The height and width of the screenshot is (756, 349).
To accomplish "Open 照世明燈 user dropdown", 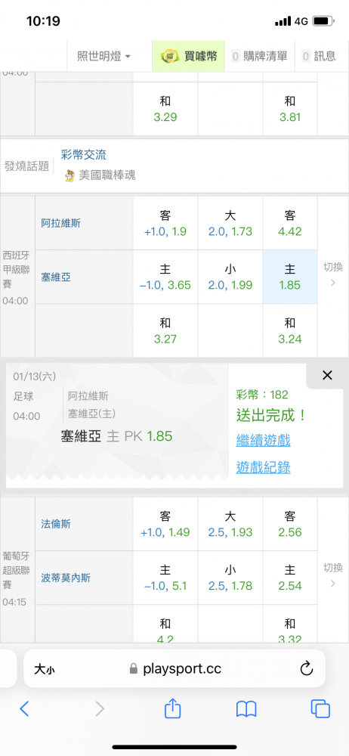I will pyautogui.click(x=104, y=57).
